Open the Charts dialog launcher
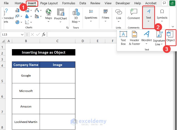This screenshot has height=130, width=177. tap(68, 27)
